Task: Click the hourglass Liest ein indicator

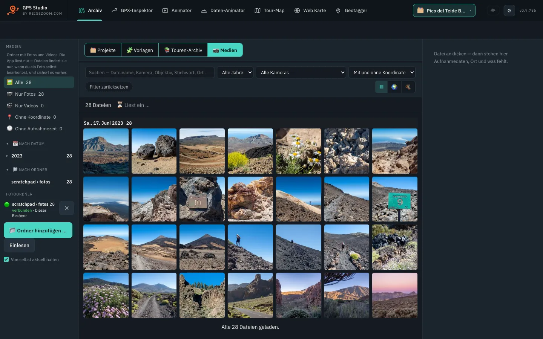Action: point(133,105)
